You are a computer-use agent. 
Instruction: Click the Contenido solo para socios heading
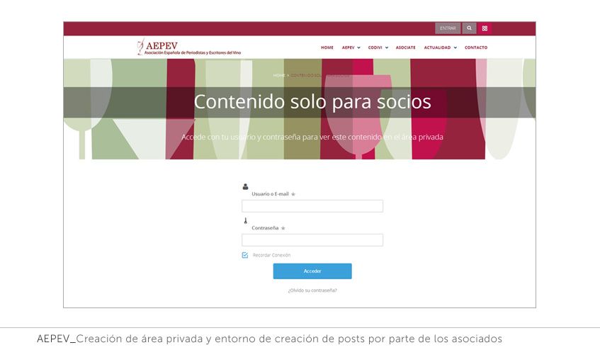[x=312, y=102]
